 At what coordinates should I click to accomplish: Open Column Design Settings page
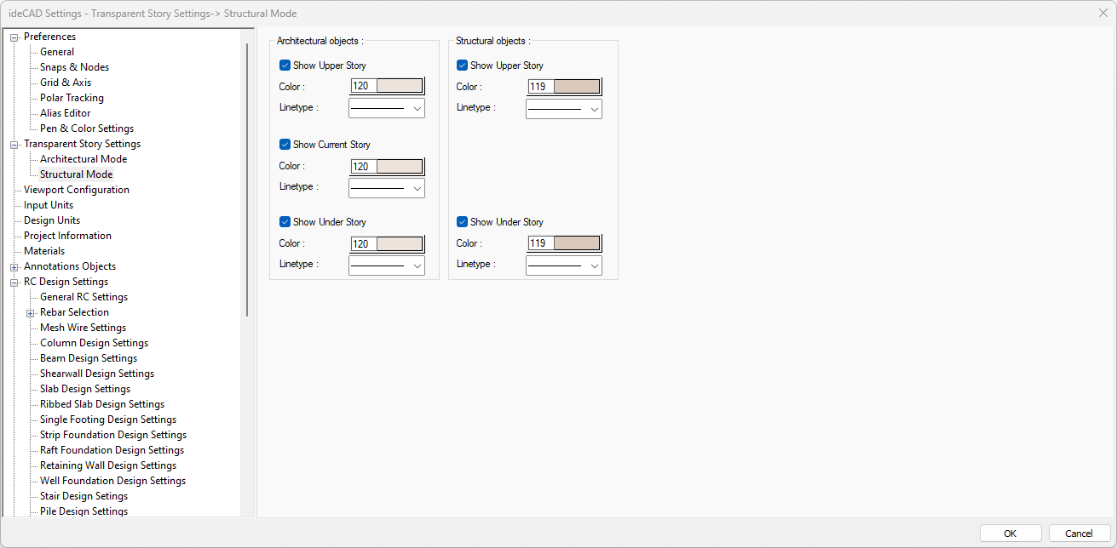(x=94, y=343)
